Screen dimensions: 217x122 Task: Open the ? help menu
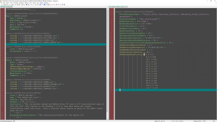coord(50,3)
